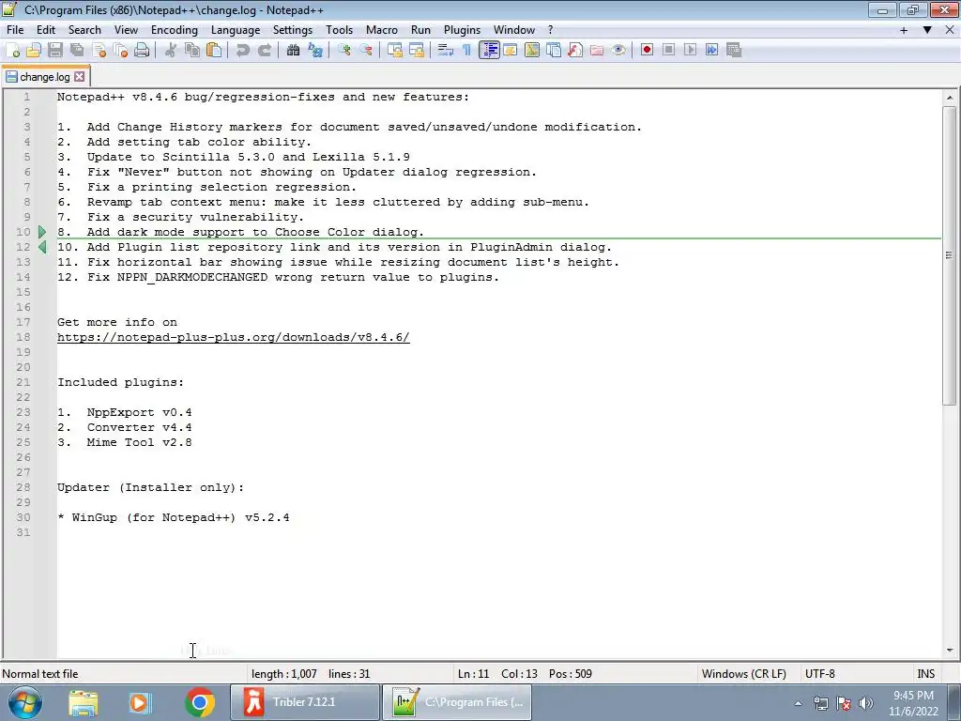This screenshot has height=721, width=961.
Task: Zoom out using the magnifier minus icon
Action: (x=365, y=51)
